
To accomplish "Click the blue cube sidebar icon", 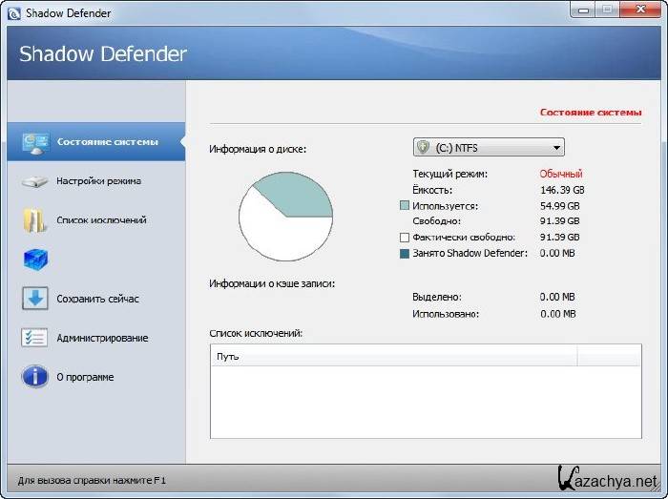I will pos(35,260).
